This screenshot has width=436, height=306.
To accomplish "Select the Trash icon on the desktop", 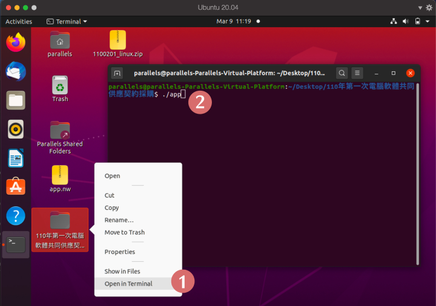I will pos(60,89).
